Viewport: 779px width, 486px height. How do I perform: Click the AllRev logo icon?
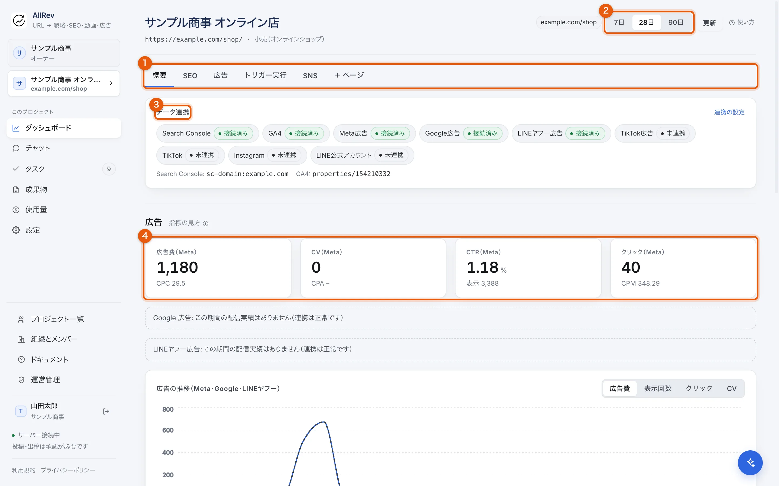tap(19, 20)
